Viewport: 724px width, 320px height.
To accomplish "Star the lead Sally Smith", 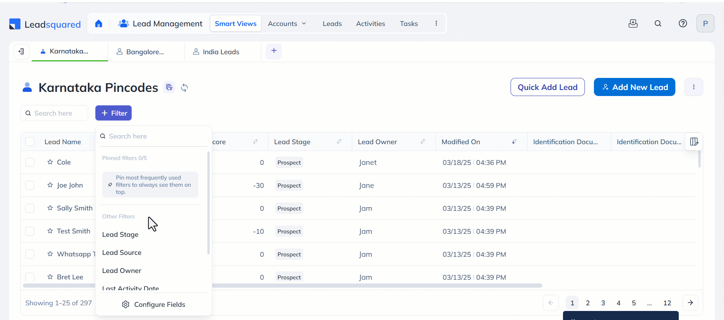I will click(50, 208).
